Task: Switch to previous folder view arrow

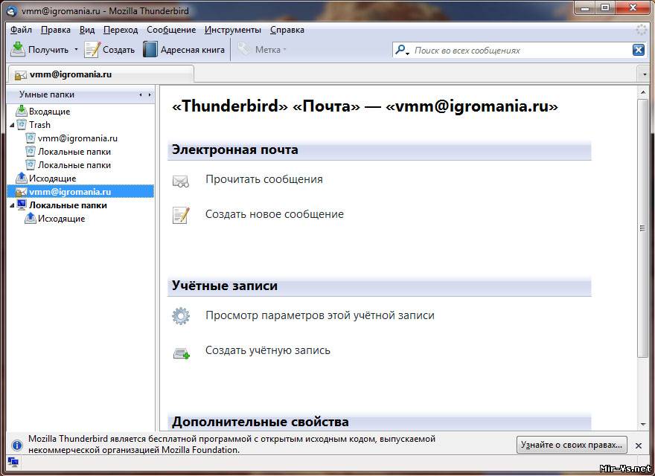Action: click(141, 94)
